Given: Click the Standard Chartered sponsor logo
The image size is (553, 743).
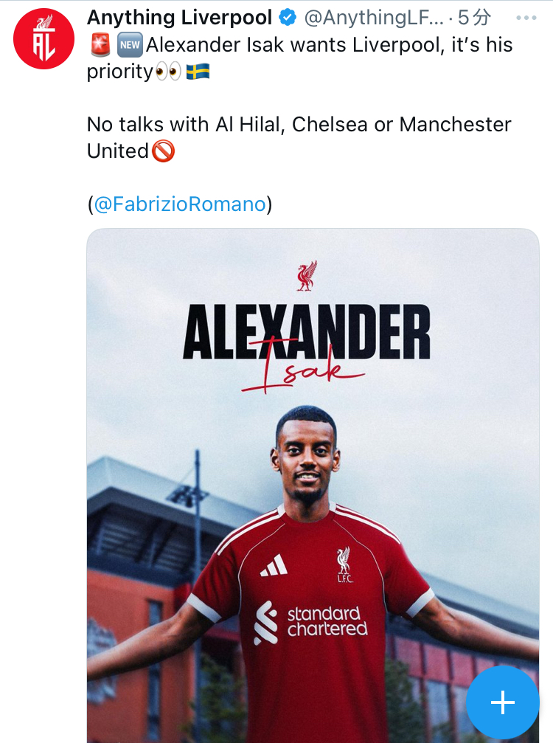Looking at the screenshot, I should [x=310, y=622].
